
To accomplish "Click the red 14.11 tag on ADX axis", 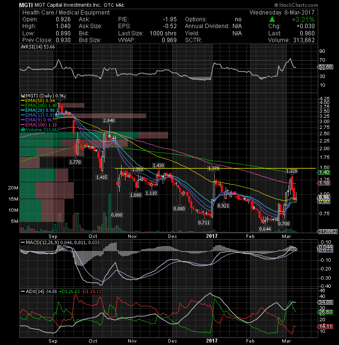I will (x=325, y=327).
